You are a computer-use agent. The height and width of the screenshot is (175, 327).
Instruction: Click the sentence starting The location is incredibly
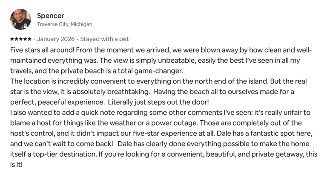click(x=139, y=82)
